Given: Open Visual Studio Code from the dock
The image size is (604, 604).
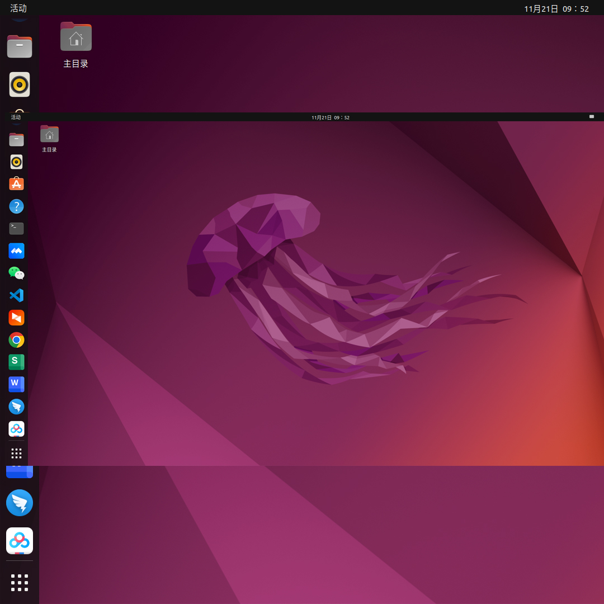Looking at the screenshot, I should pyautogui.click(x=16, y=295).
